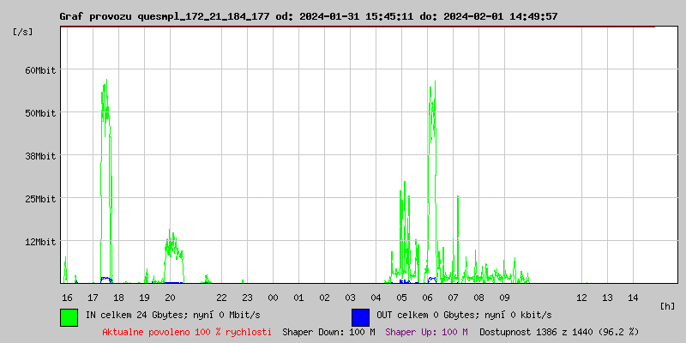686x343 pixels.
Task: Click the red 'Aktualne povoleno 100 % rychlosti' text
Action: click(187, 331)
